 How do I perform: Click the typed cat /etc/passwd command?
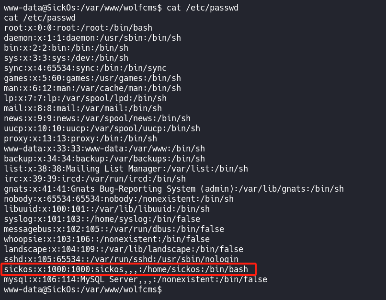coord(202,8)
